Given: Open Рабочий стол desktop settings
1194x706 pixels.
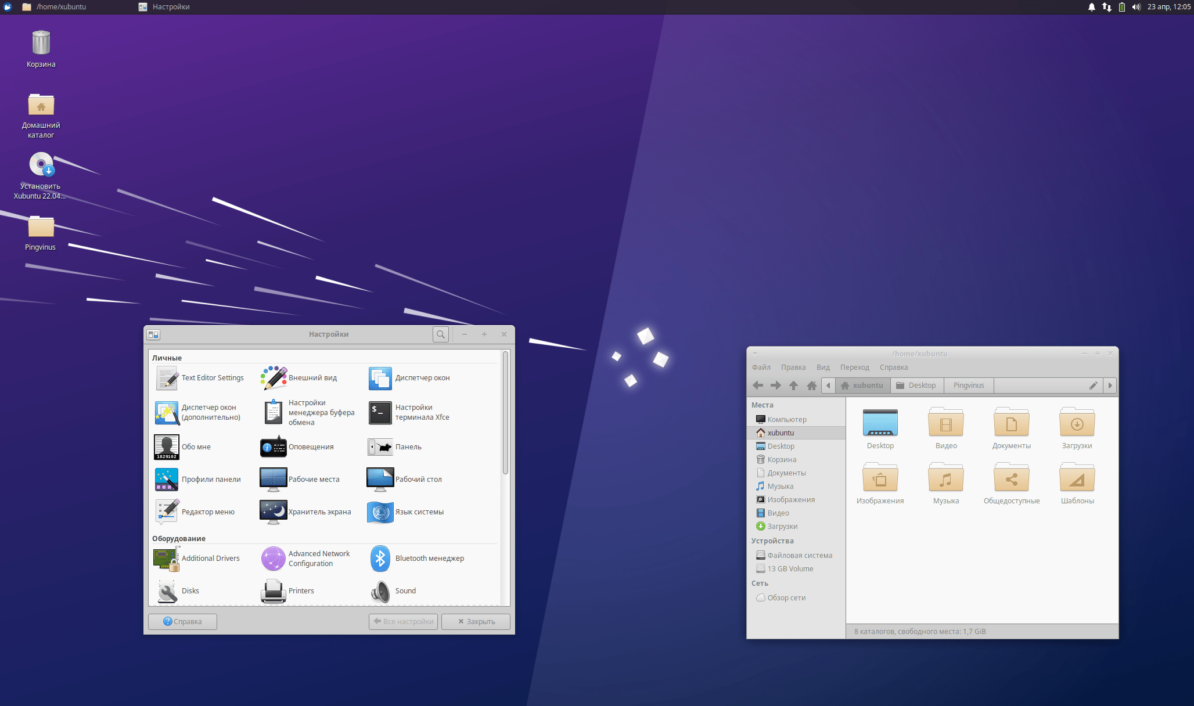Looking at the screenshot, I should click(405, 480).
